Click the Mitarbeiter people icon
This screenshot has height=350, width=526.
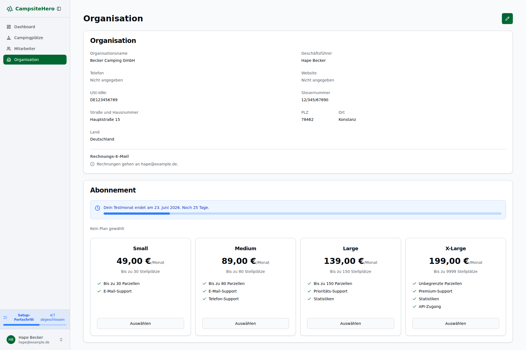(x=9, y=49)
